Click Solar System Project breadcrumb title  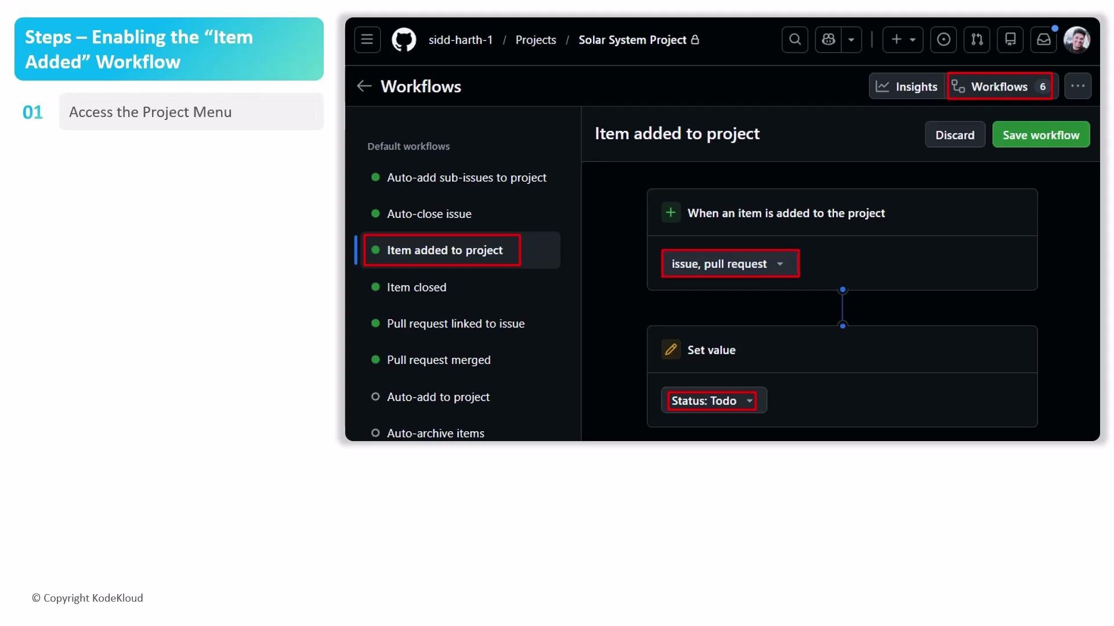(x=632, y=40)
